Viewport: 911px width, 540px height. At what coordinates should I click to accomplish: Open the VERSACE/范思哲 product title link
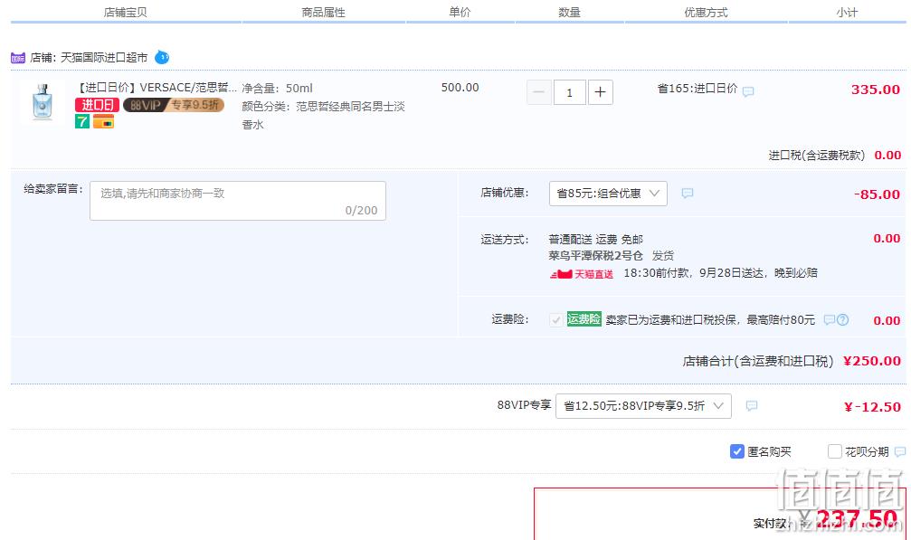(x=157, y=88)
